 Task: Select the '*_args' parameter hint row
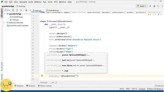click(x=76, y=71)
